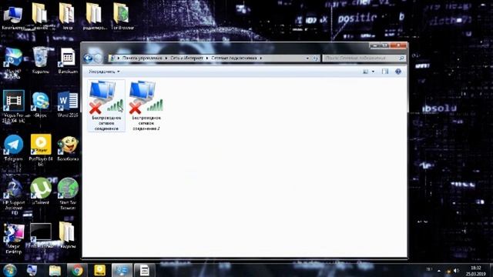Open the Tor Browser desktop folder
The height and width of the screenshot is (277, 493).
(122, 17)
